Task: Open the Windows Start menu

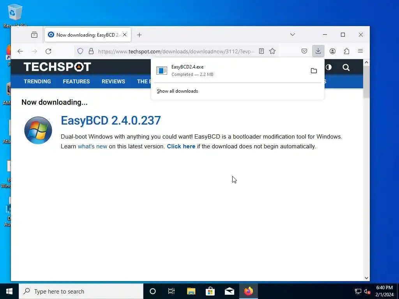Action: [9, 291]
